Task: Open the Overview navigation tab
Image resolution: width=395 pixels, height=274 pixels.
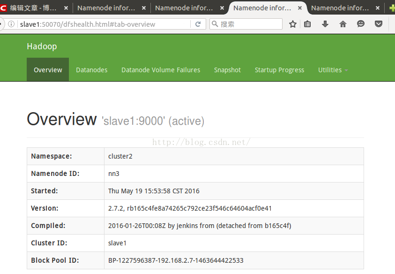Action: pos(48,69)
